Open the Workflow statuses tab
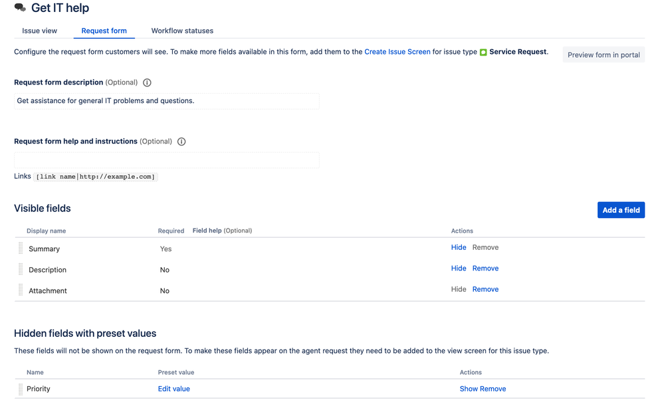This screenshot has height=408, width=664. [182, 31]
